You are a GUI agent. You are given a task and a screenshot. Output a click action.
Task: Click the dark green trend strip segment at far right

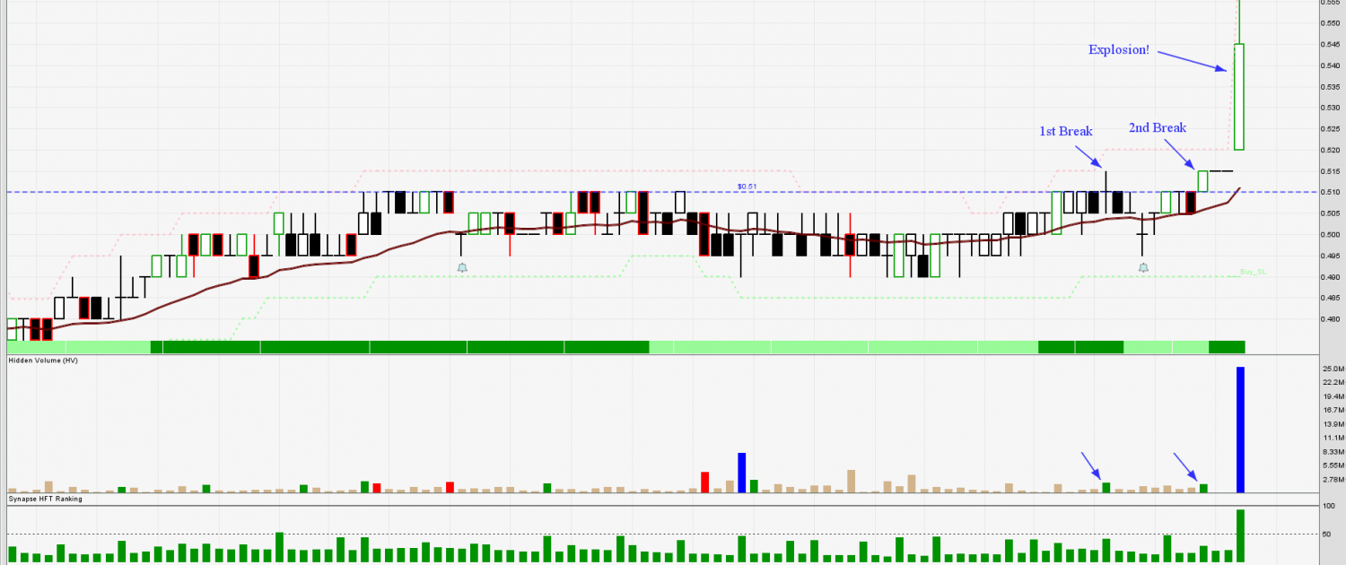tap(1227, 346)
